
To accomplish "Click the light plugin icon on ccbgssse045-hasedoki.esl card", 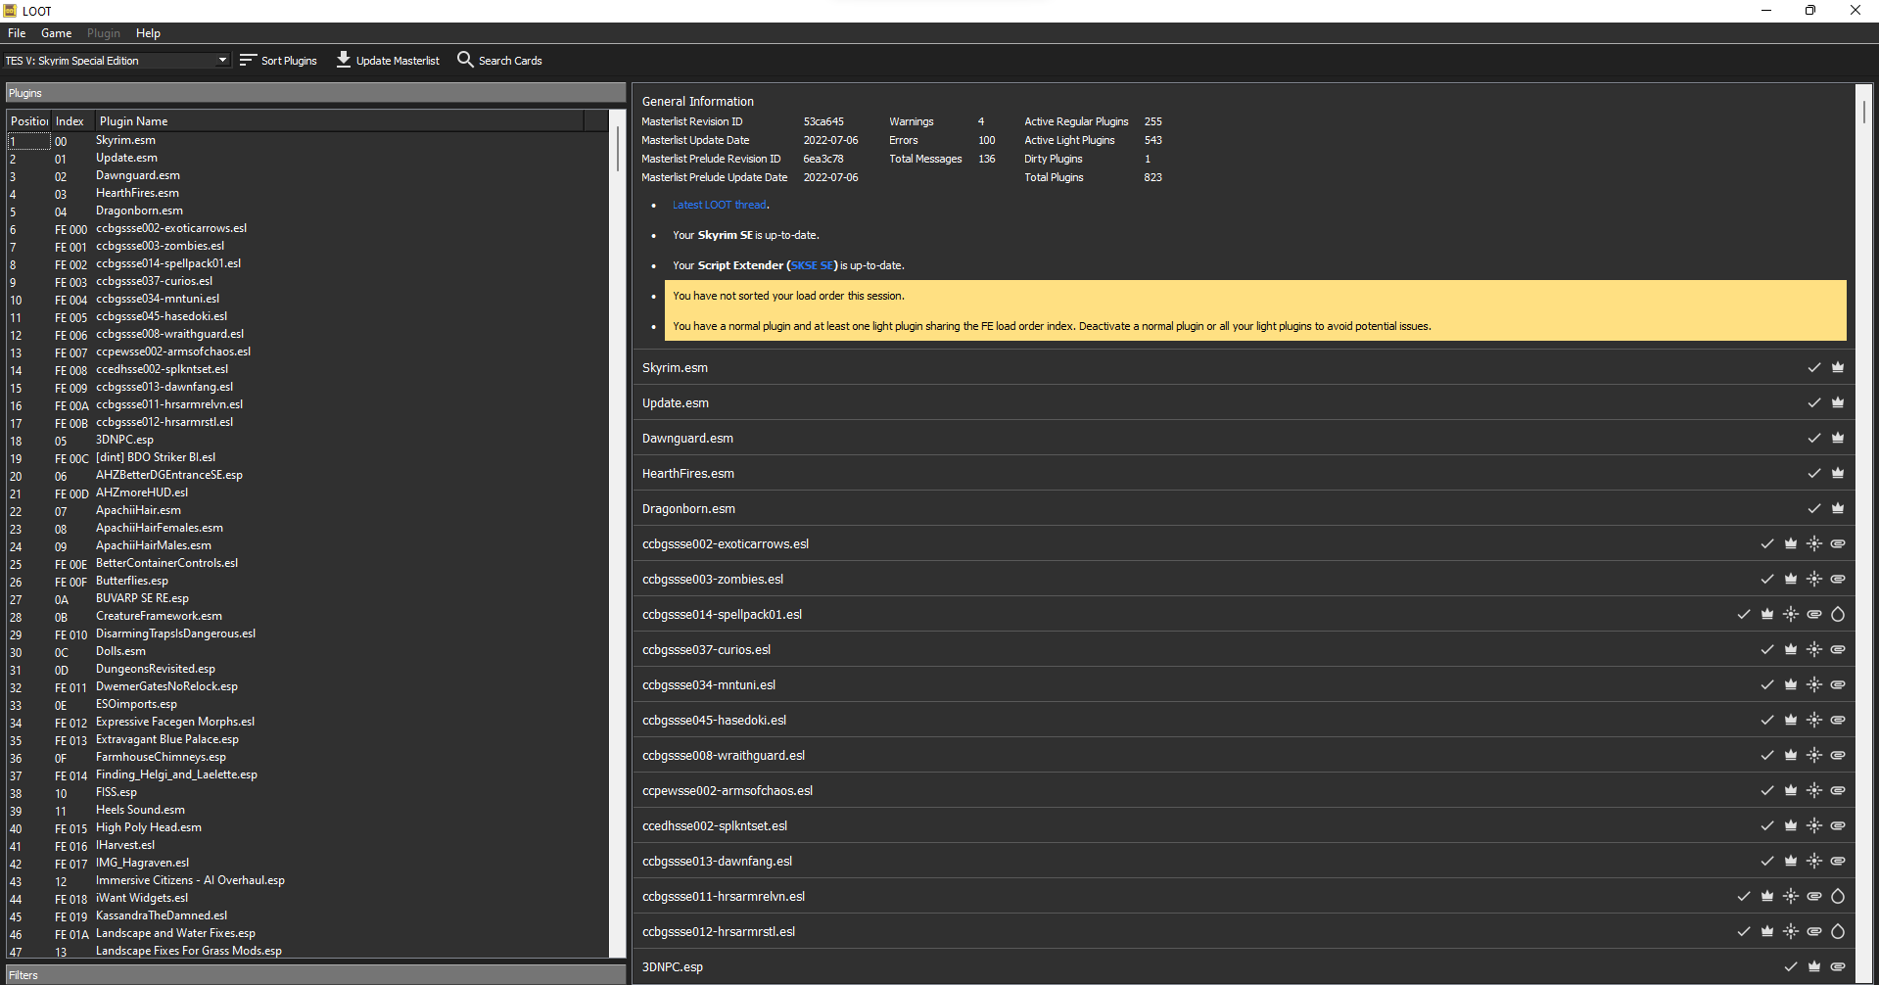I will coord(1814,720).
